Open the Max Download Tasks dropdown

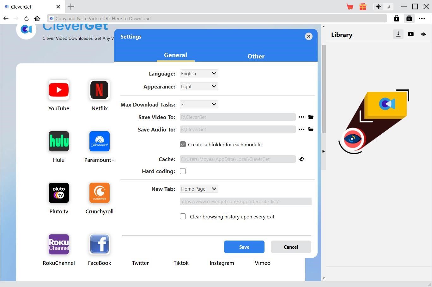click(x=199, y=104)
